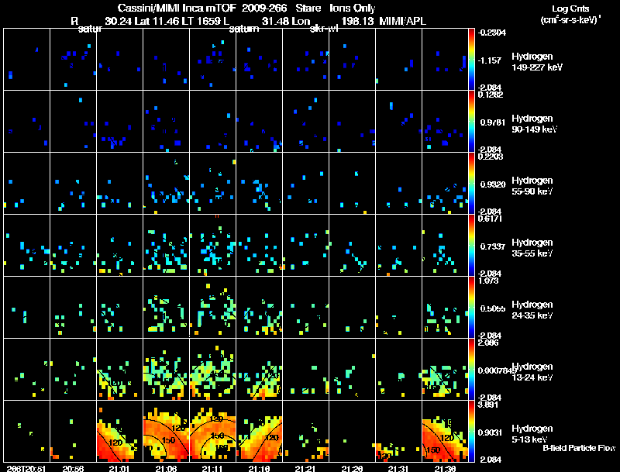Click the 'Lat 11.46' header value

coord(157,21)
